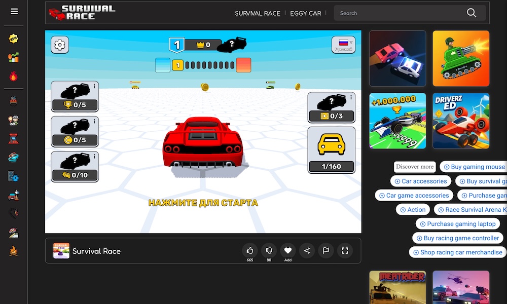Open the new games badge in sidebar
This screenshot has width=507, height=304.
tap(14, 39)
